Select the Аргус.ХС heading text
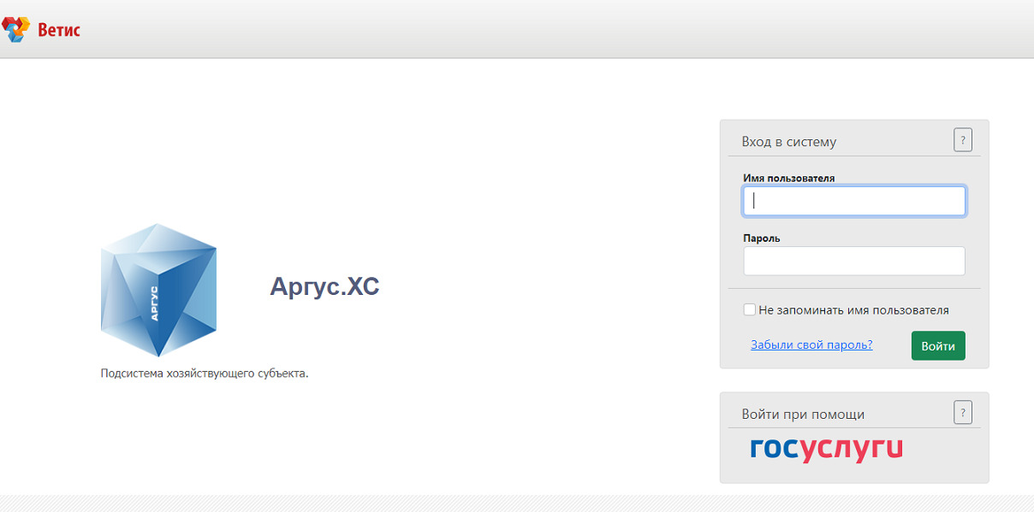Viewport: 1034px width, 512px height. point(324,286)
